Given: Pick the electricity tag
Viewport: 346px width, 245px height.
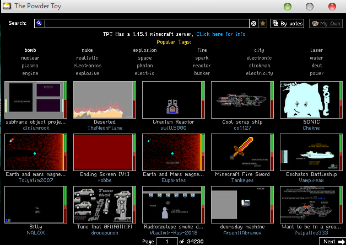Looking at the screenshot, I should (x=259, y=73).
